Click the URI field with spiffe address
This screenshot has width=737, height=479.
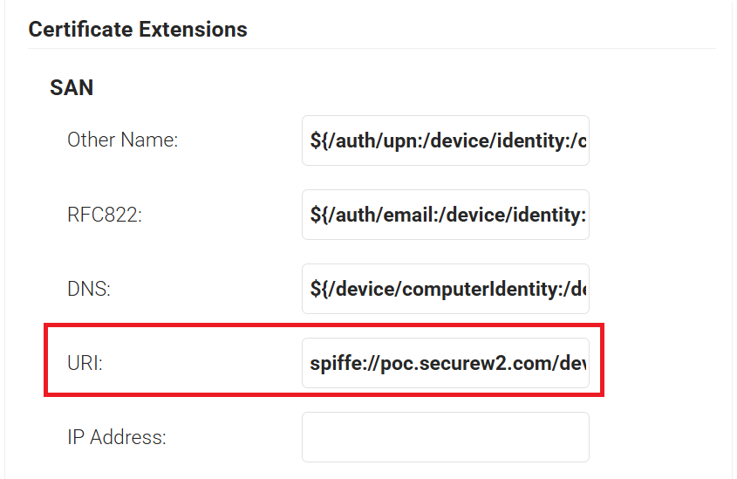[445, 363]
